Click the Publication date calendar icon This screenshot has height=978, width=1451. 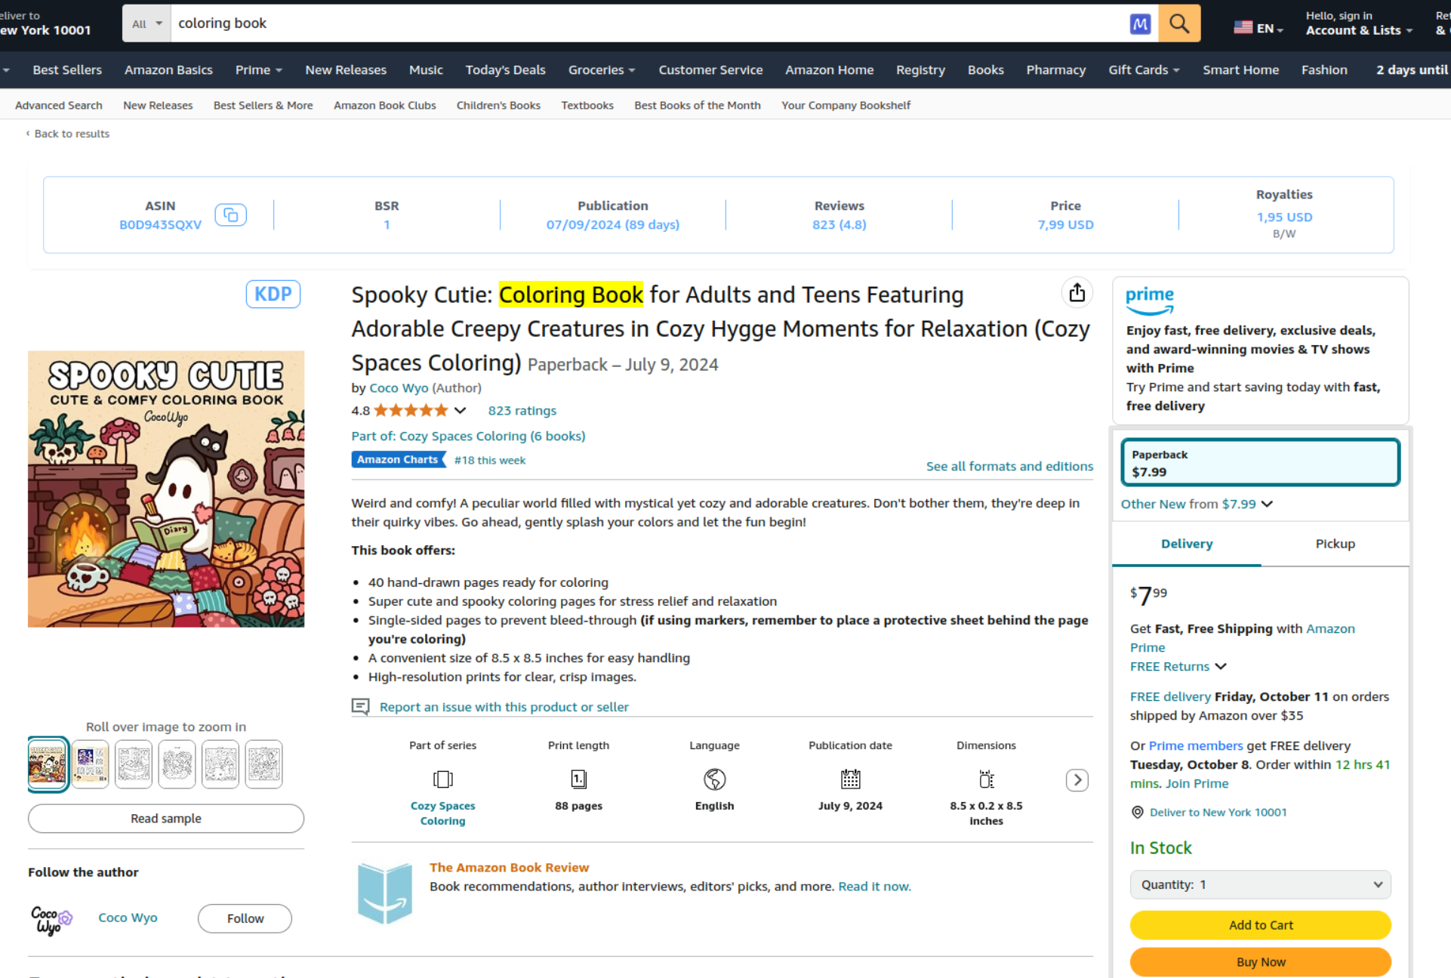click(851, 779)
